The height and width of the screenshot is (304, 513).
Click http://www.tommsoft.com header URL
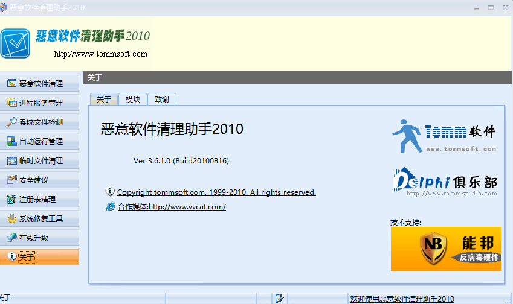click(x=101, y=54)
